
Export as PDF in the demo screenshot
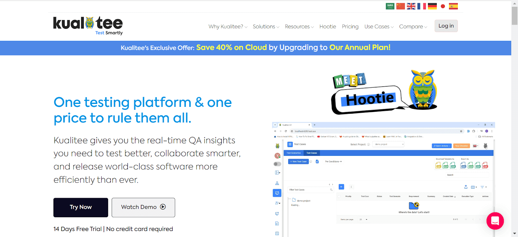click(x=485, y=165)
